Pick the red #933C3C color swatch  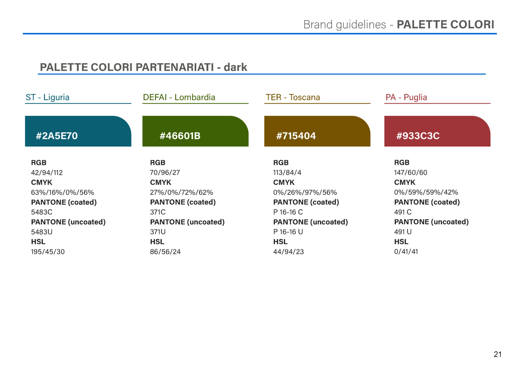tap(437, 131)
